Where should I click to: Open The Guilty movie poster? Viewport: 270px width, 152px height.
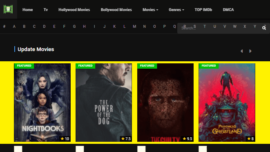click(x=165, y=103)
